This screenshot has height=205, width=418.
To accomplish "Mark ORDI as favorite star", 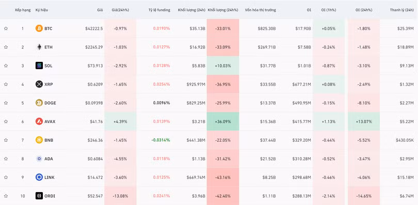I will [x=6, y=196].
